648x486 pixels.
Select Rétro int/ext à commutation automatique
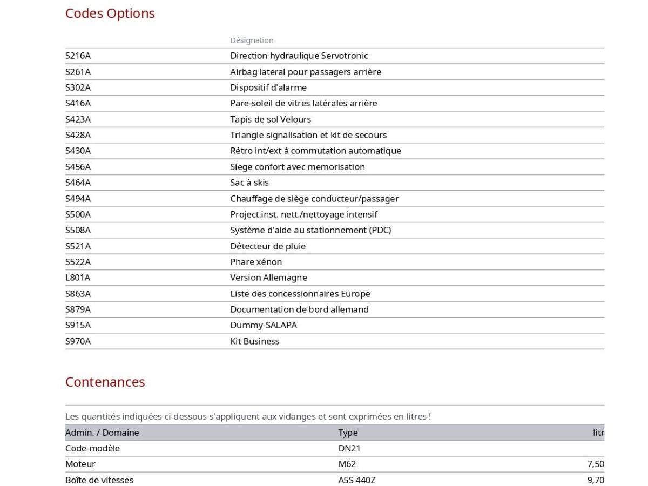(315, 151)
